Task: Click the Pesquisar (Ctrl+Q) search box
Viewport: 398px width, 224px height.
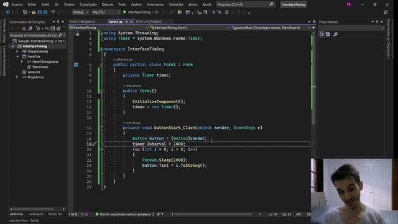Action: click(245, 4)
